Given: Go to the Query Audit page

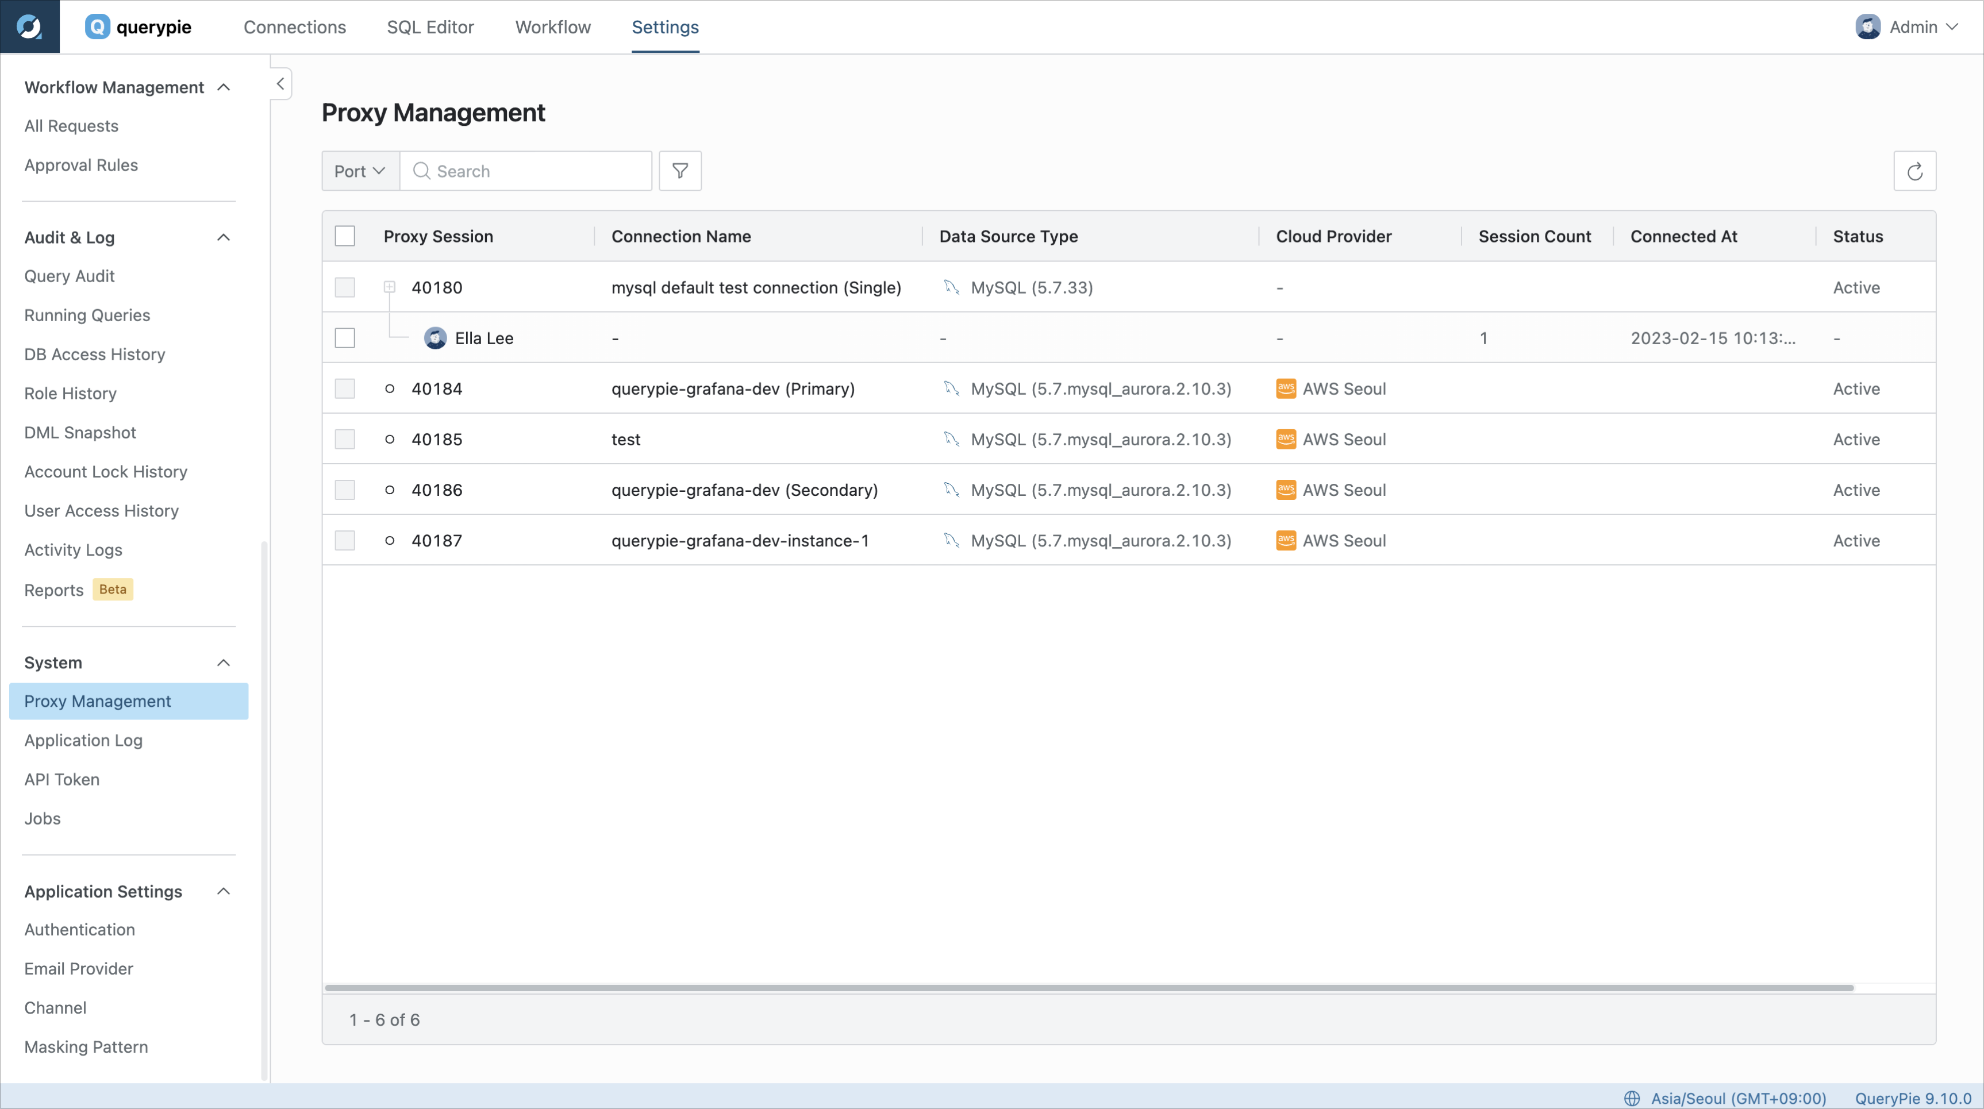Looking at the screenshot, I should 70,276.
